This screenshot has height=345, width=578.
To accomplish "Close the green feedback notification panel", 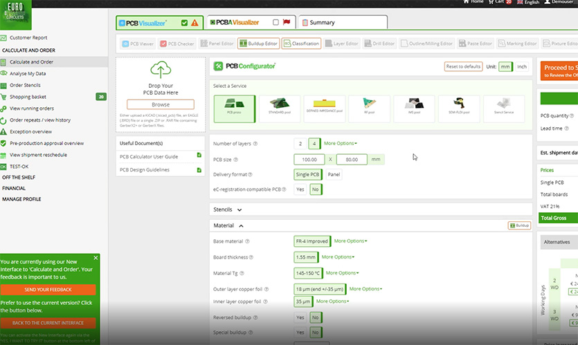I will tap(96, 258).
